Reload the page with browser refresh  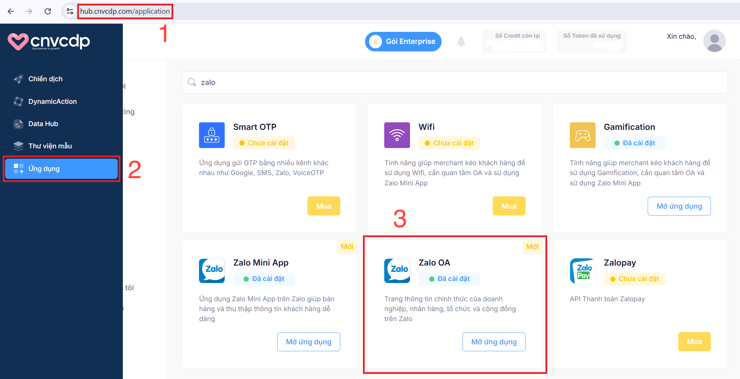[x=48, y=11]
